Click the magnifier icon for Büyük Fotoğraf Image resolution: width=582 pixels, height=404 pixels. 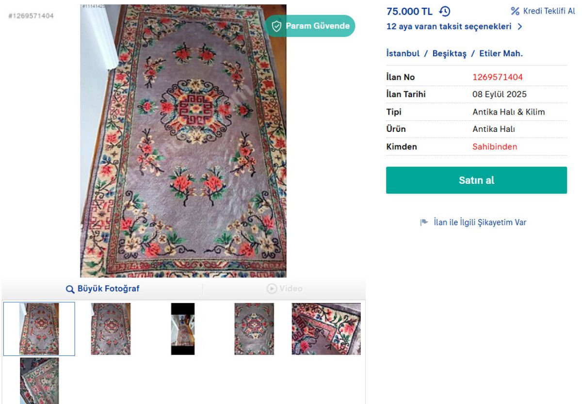point(70,289)
